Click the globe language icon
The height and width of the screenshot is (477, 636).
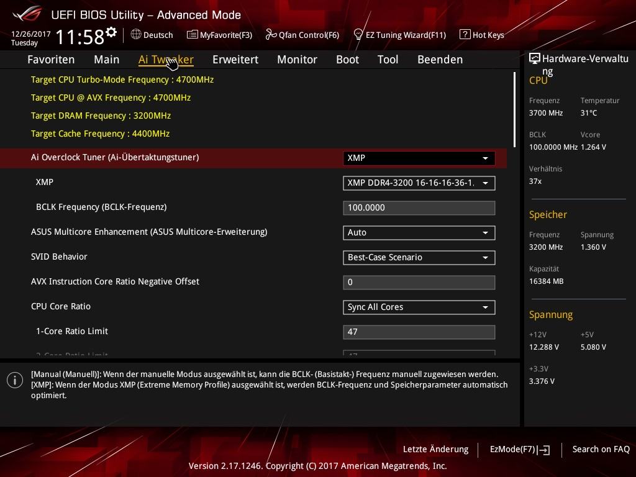[x=136, y=35]
